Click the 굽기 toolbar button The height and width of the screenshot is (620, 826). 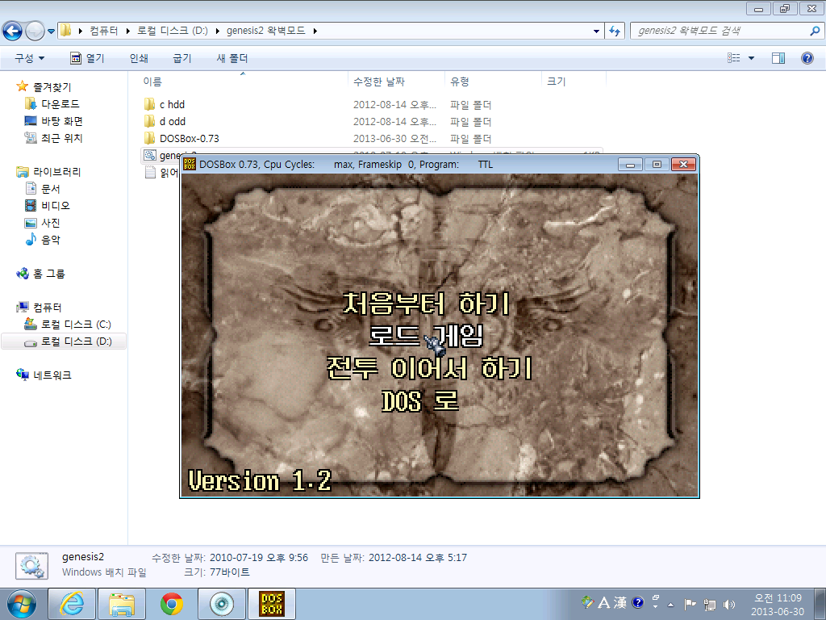click(x=182, y=58)
